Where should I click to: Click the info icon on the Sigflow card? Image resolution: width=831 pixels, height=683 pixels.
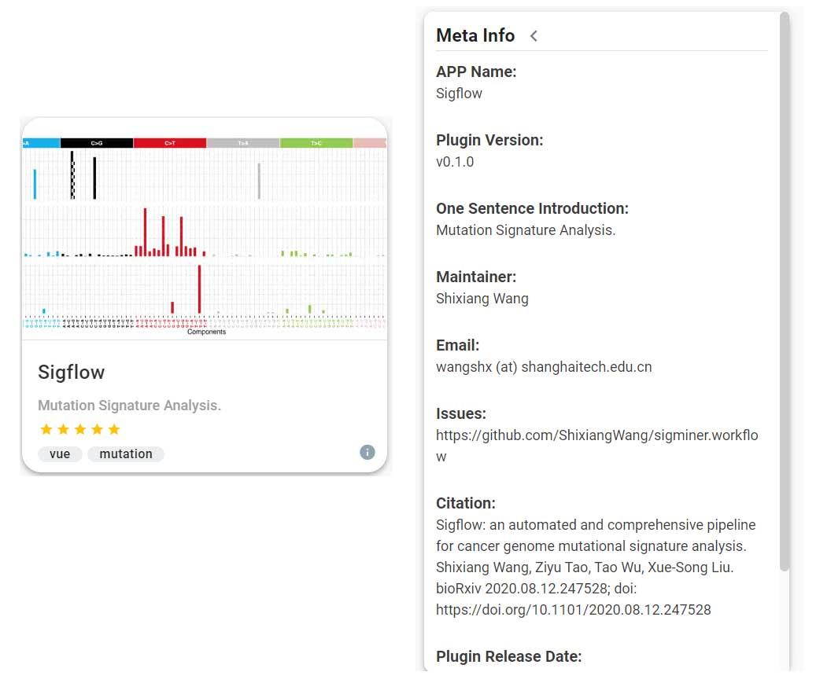point(367,452)
